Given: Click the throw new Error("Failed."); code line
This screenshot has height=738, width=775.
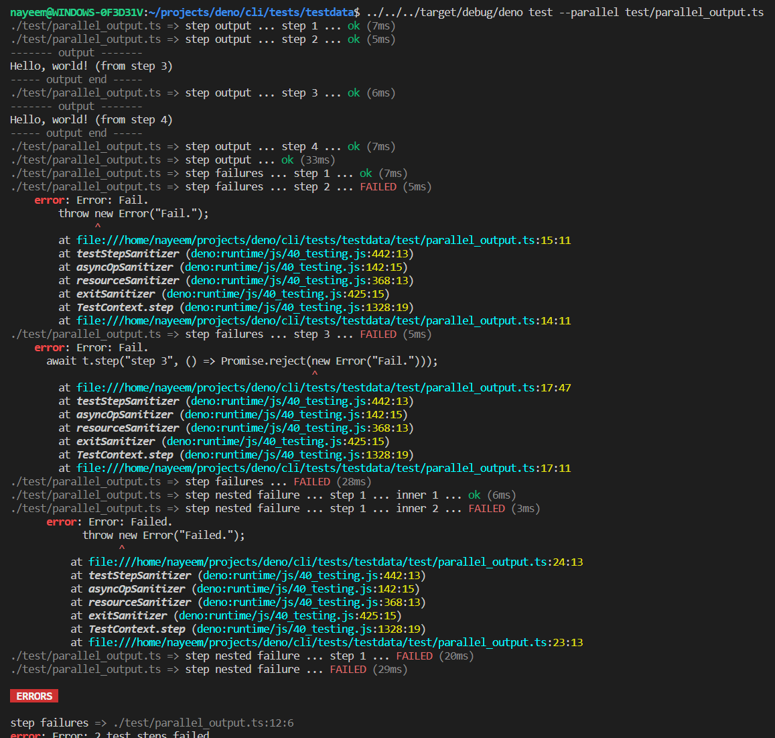Looking at the screenshot, I should (x=163, y=535).
